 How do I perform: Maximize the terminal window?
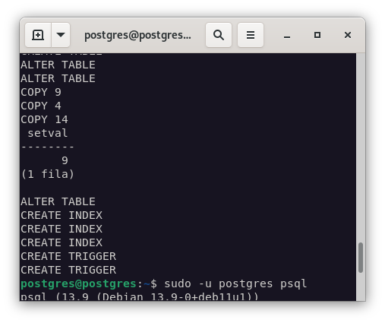317,35
